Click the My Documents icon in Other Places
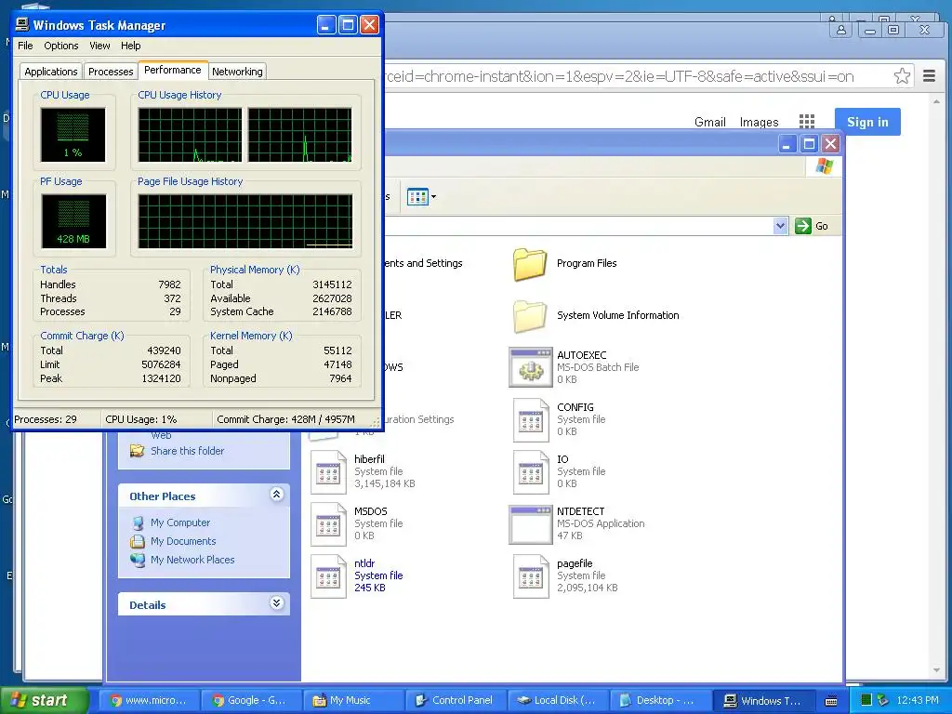 point(138,542)
